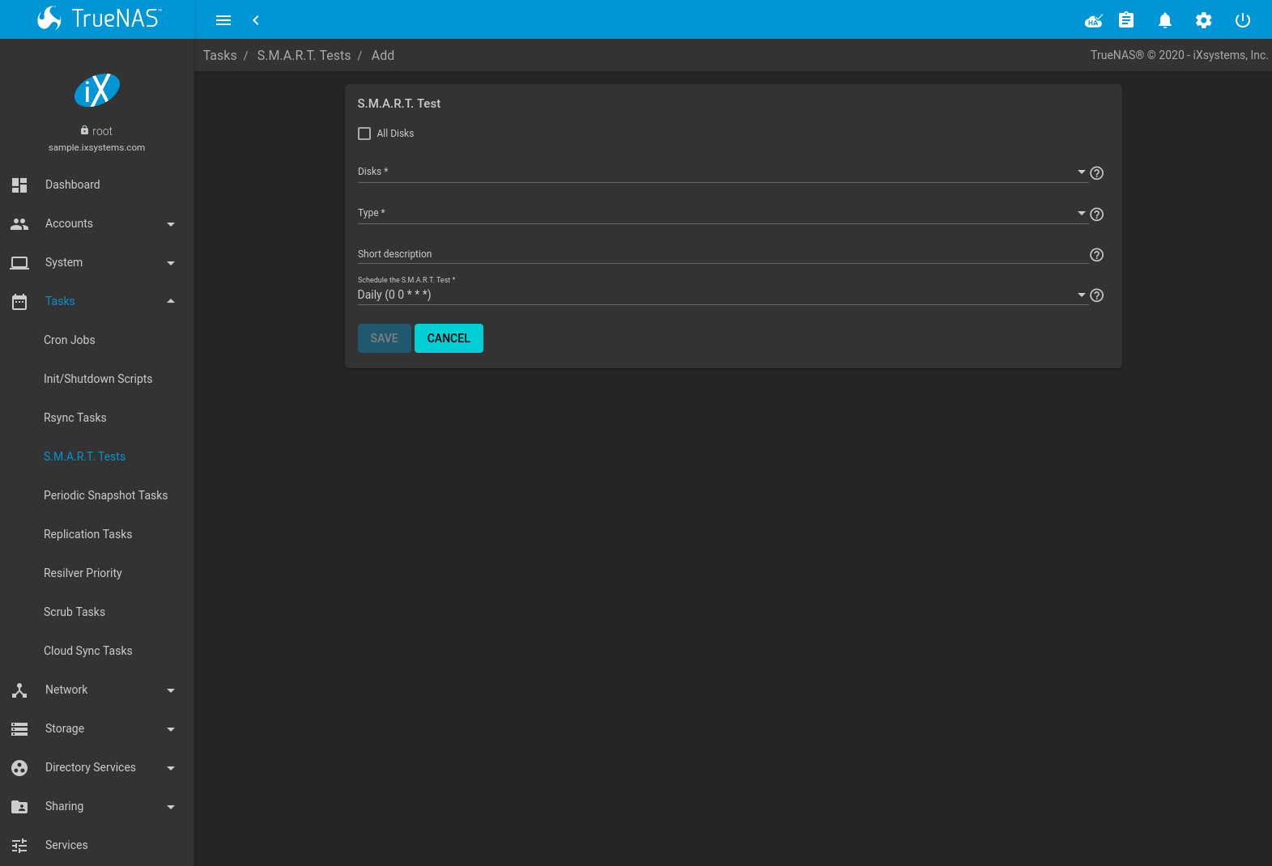The width and height of the screenshot is (1272, 866).
Task: Show help for the Schedule field
Action: pyautogui.click(x=1097, y=295)
